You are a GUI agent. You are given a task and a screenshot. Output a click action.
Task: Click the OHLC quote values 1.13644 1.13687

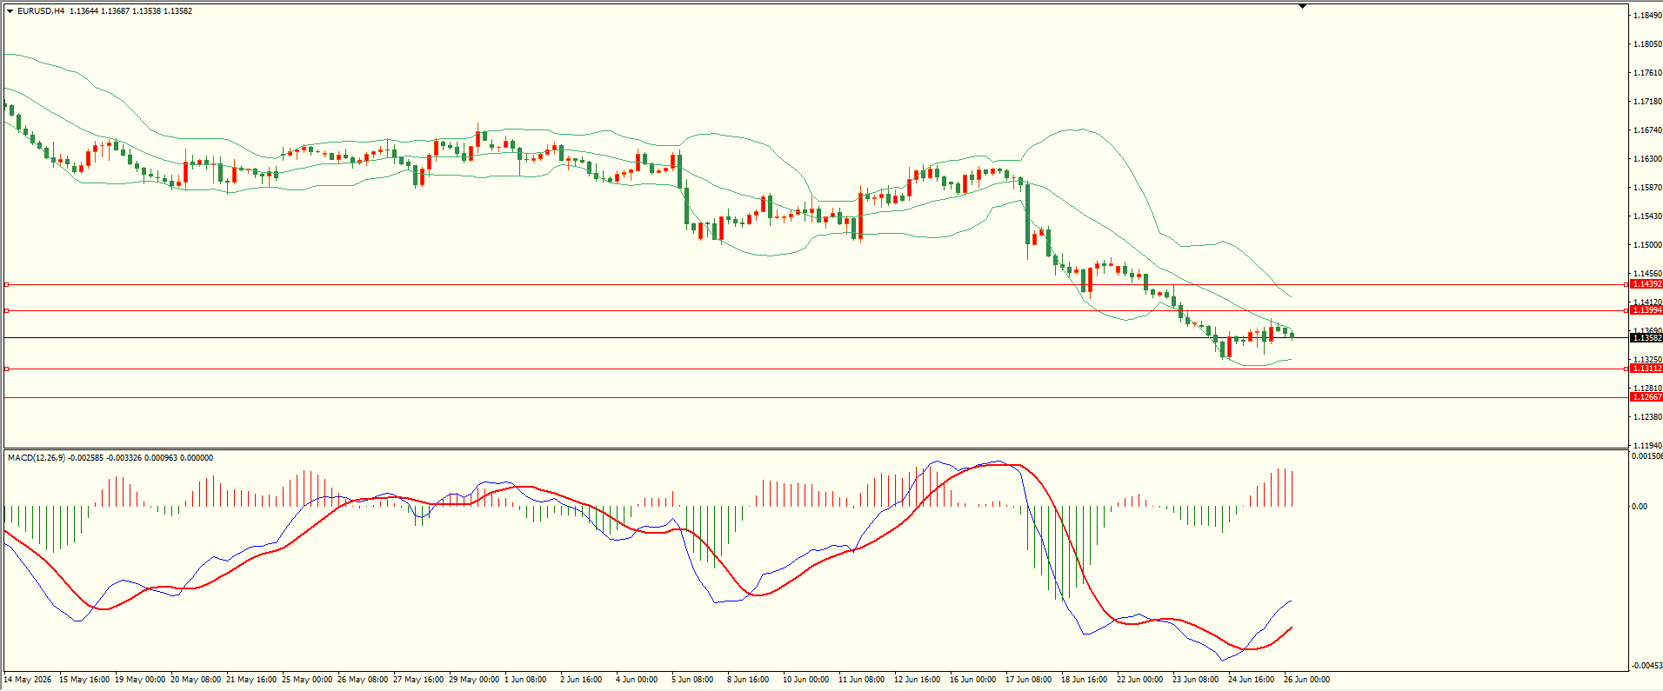click(100, 11)
